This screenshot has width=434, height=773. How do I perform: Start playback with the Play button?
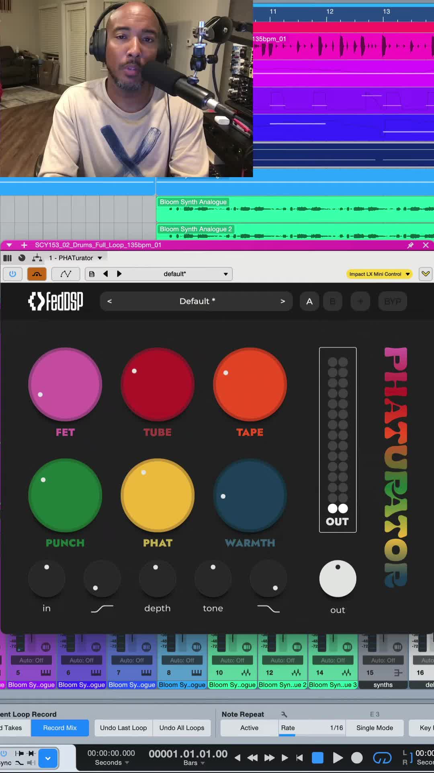tap(338, 758)
